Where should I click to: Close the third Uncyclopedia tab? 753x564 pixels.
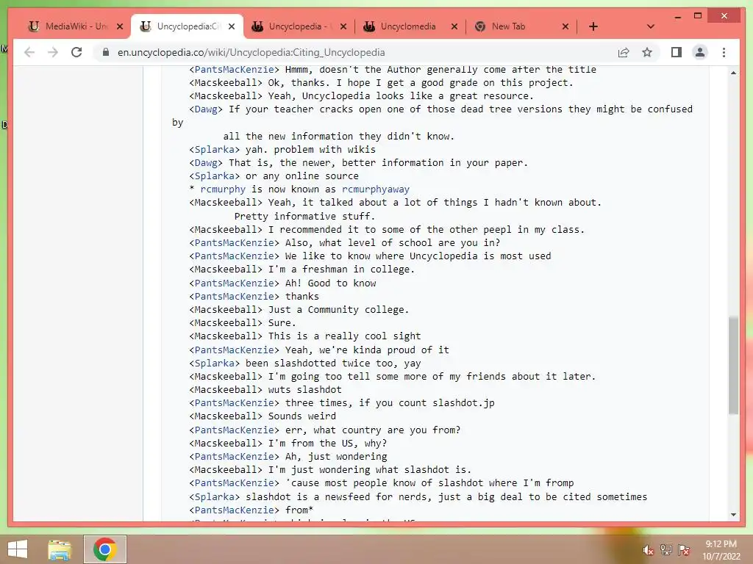(x=343, y=26)
